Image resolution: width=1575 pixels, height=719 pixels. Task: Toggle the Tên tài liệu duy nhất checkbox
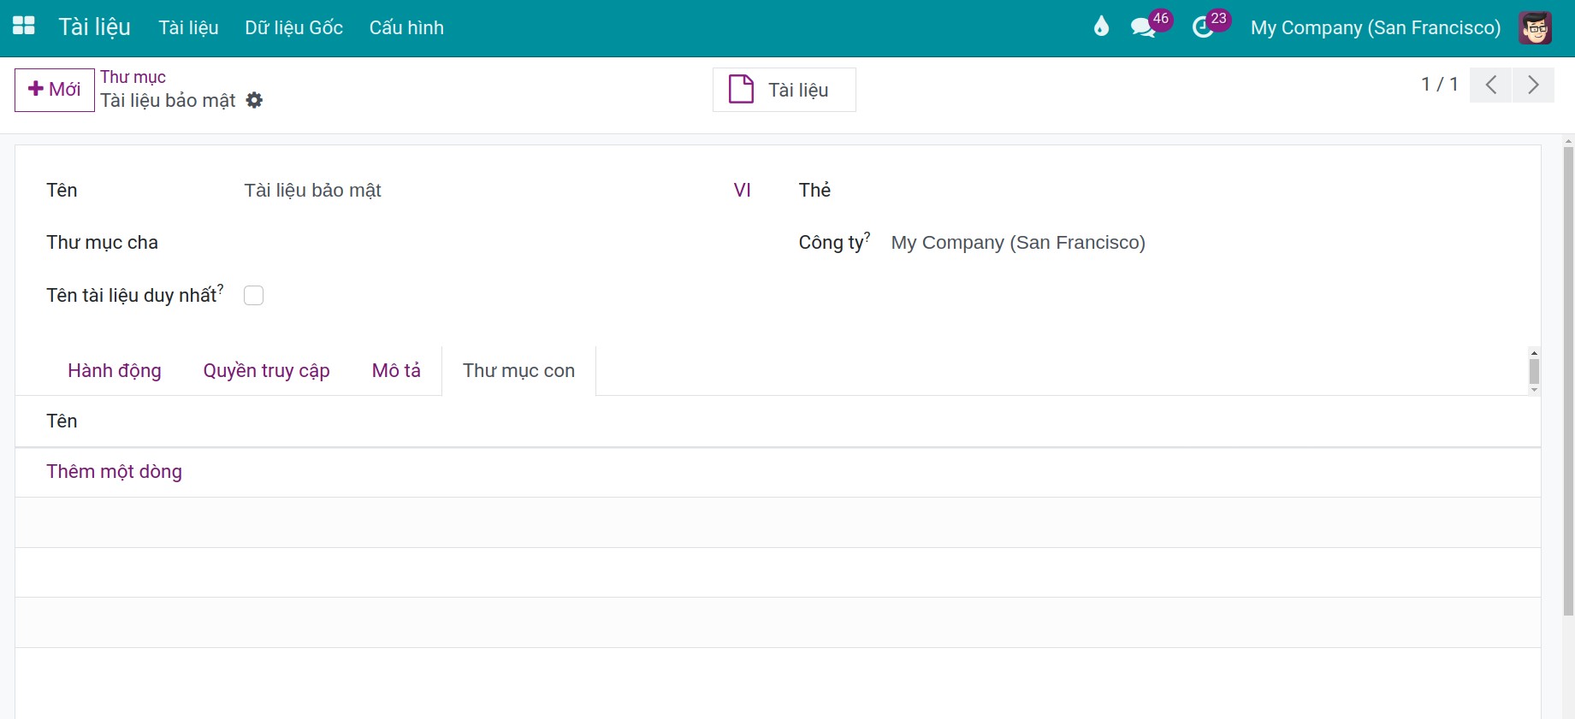pyautogui.click(x=253, y=295)
